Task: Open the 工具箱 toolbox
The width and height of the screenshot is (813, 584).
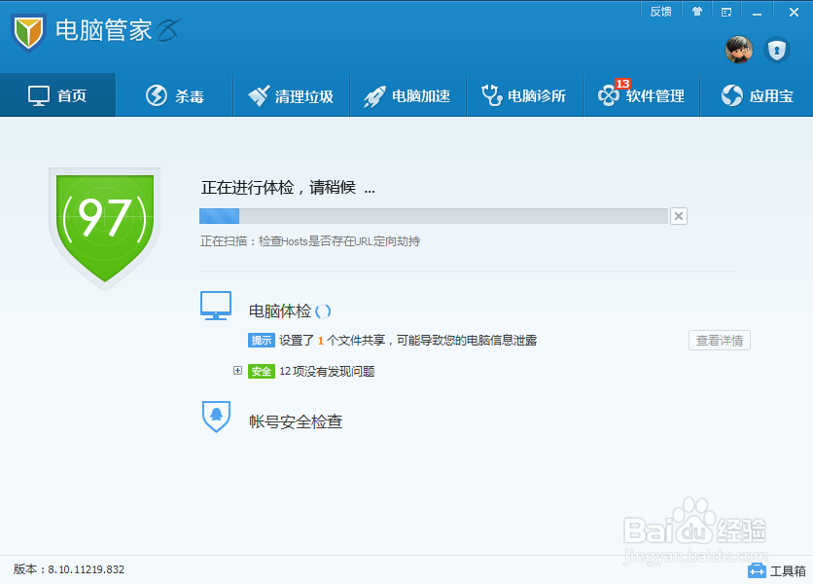Action: tap(777, 570)
